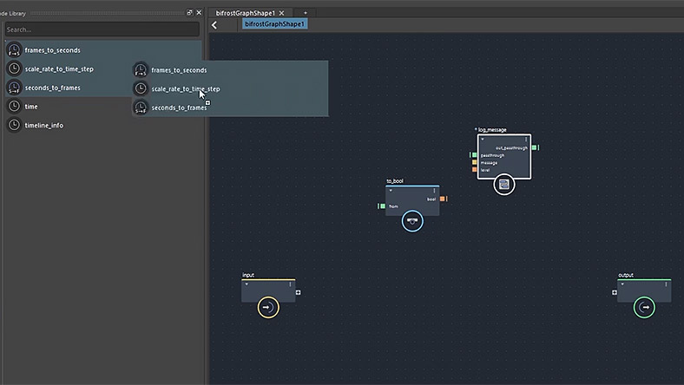Select frames_to_seconds text in node library
This screenshot has height=385, width=684.
(52, 50)
